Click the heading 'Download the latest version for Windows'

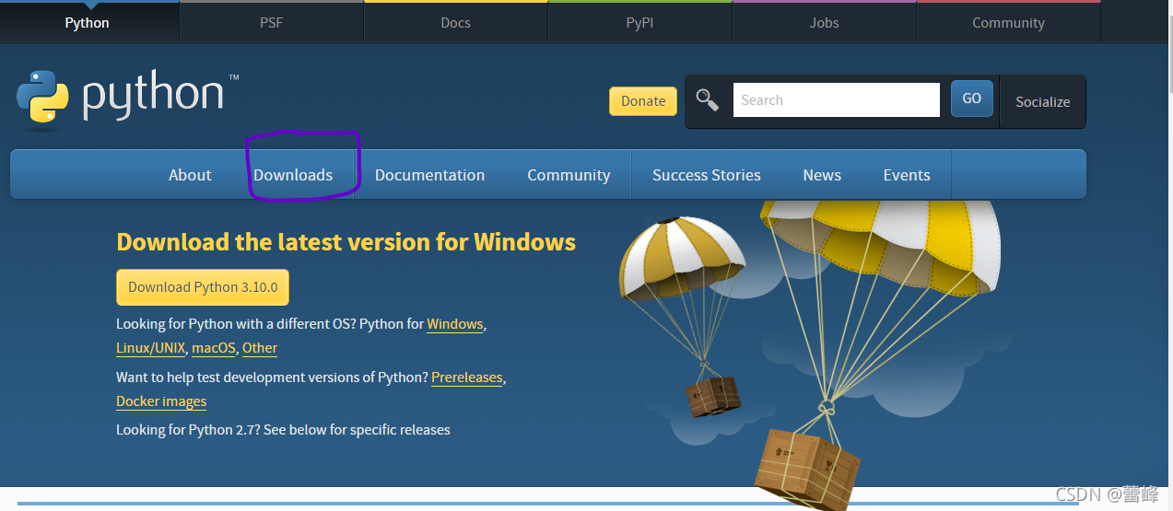[346, 242]
